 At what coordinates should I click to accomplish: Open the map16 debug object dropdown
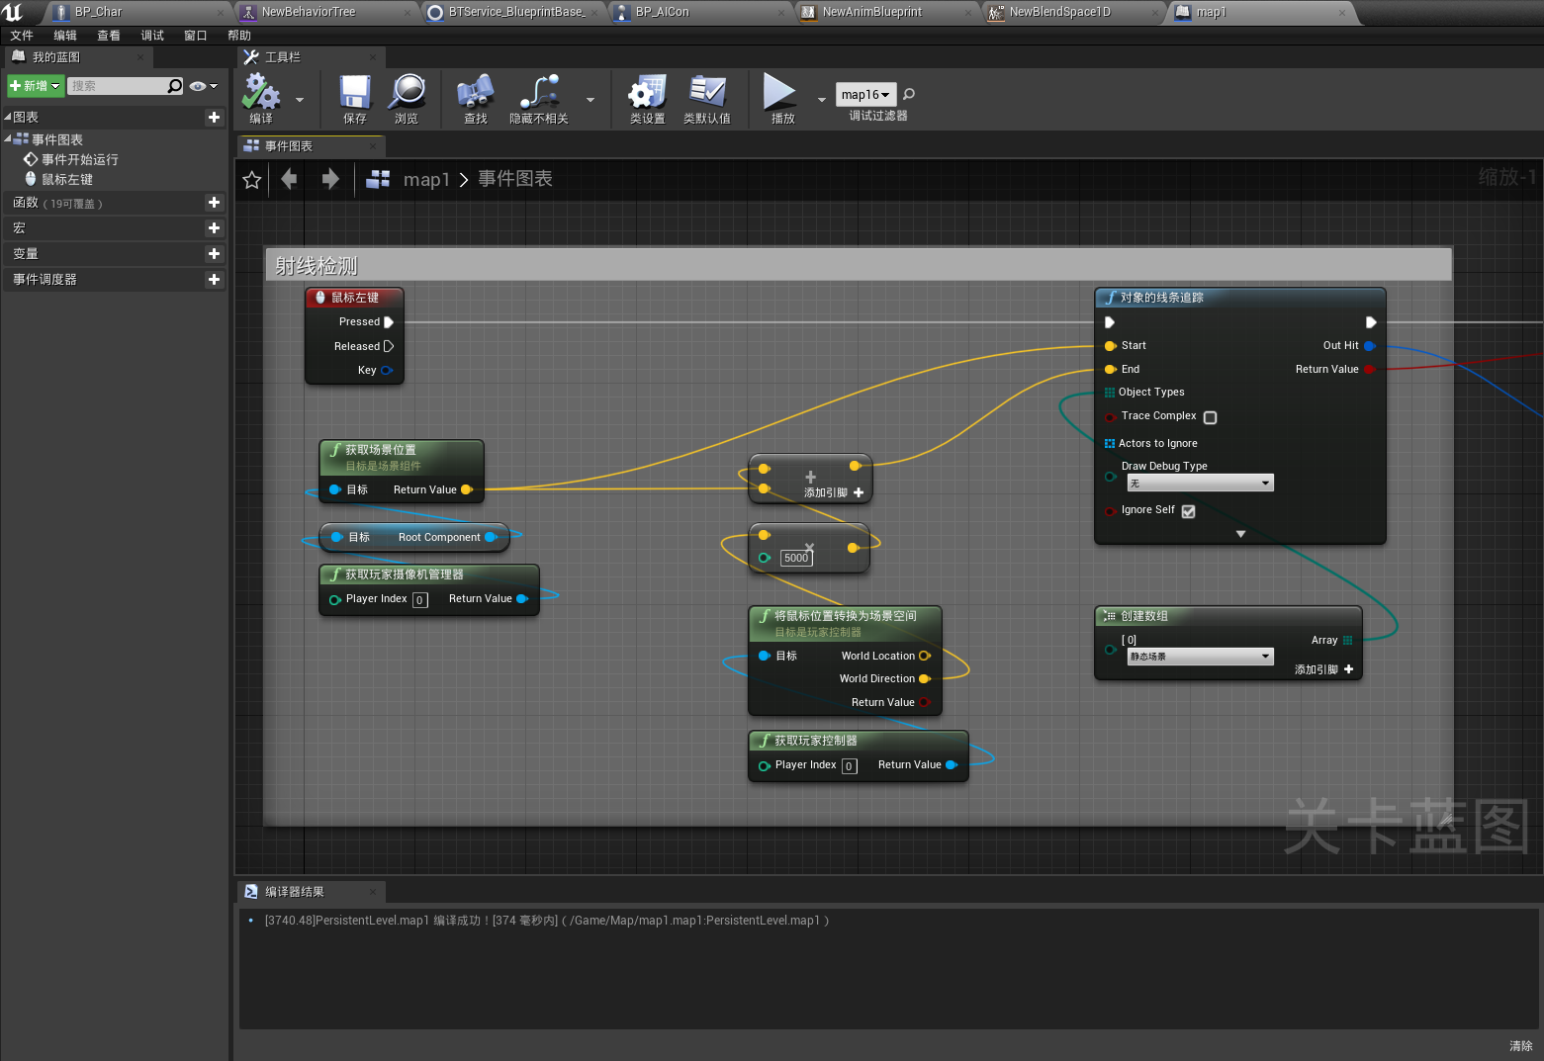pyautogui.click(x=865, y=94)
